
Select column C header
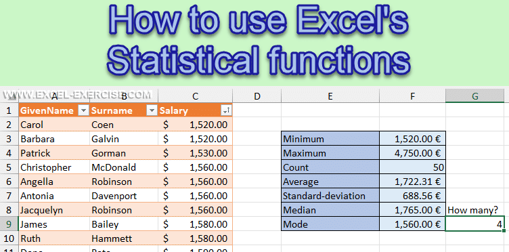pyautogui.click(x=195, y=96)
